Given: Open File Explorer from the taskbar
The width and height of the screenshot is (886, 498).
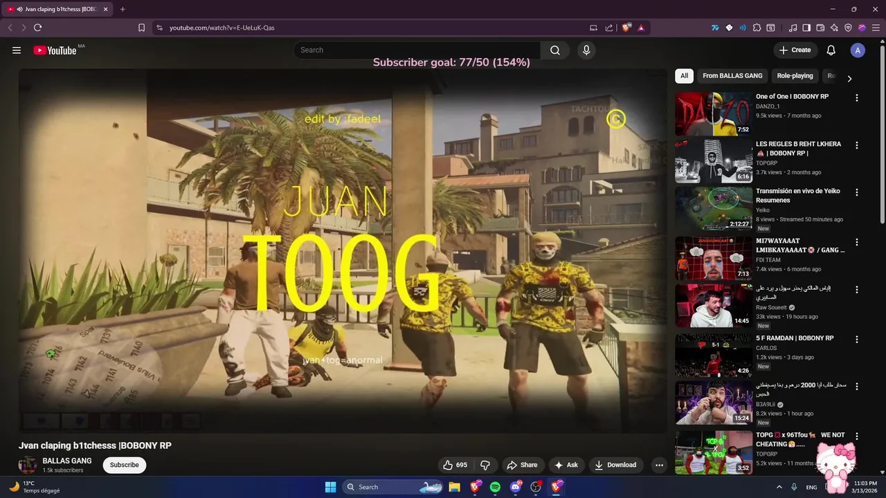Looking at the screenshot, I should (454, 487).
